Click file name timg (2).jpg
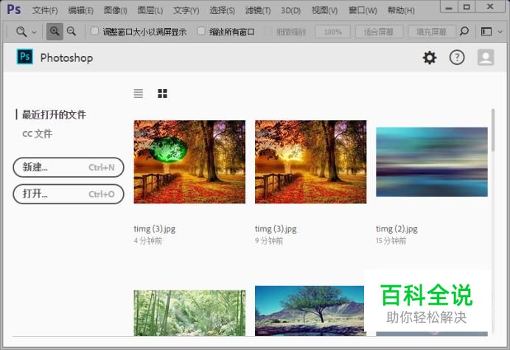This screenshot has width=510, height=350. 397,229
